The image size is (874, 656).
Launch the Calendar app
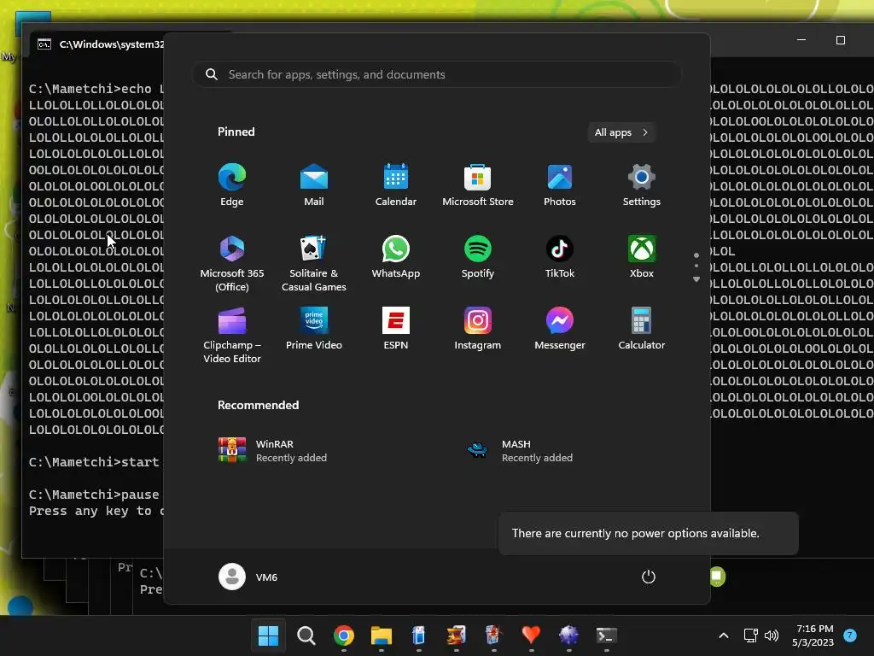(x=396, y=185)
